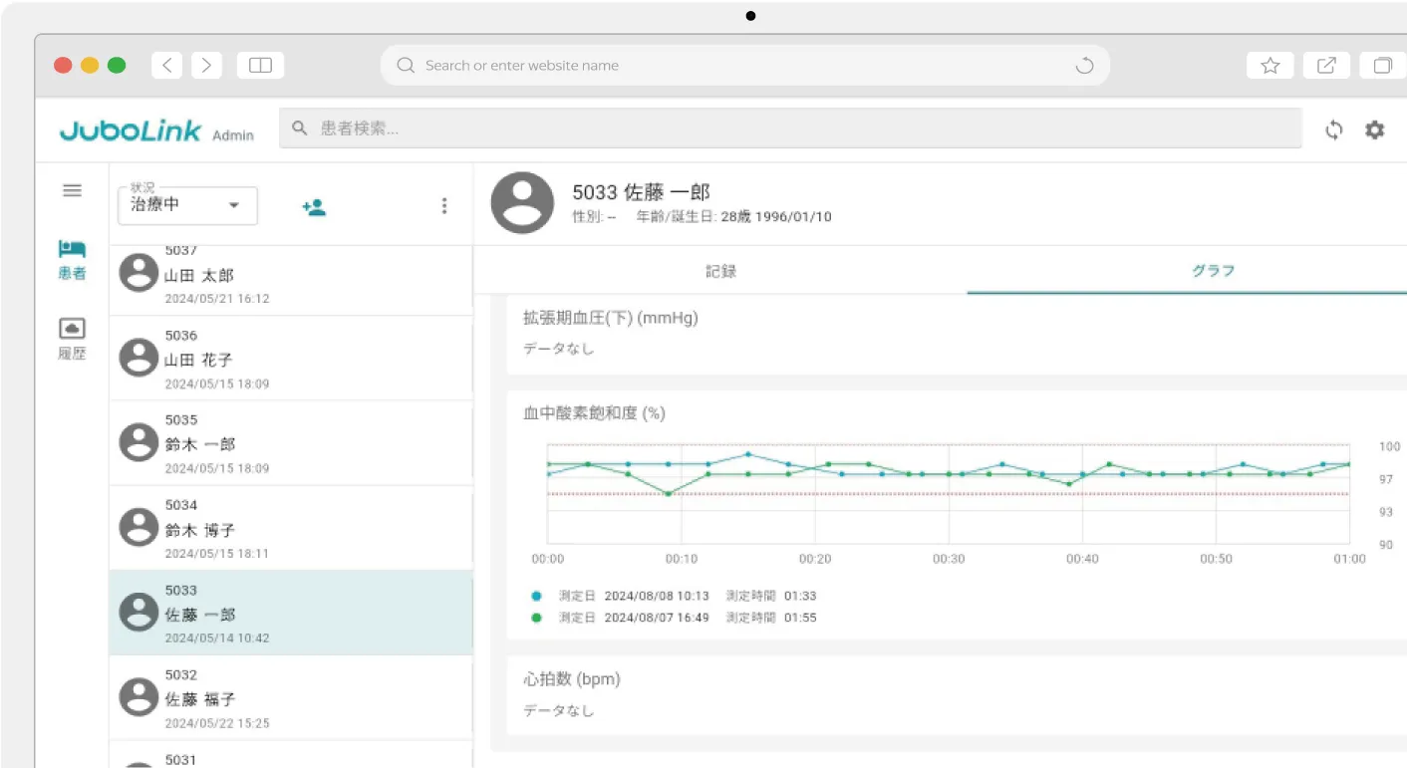
Task: Open settings gear in JuboLink header
Action: click(x=1374, y=129)
